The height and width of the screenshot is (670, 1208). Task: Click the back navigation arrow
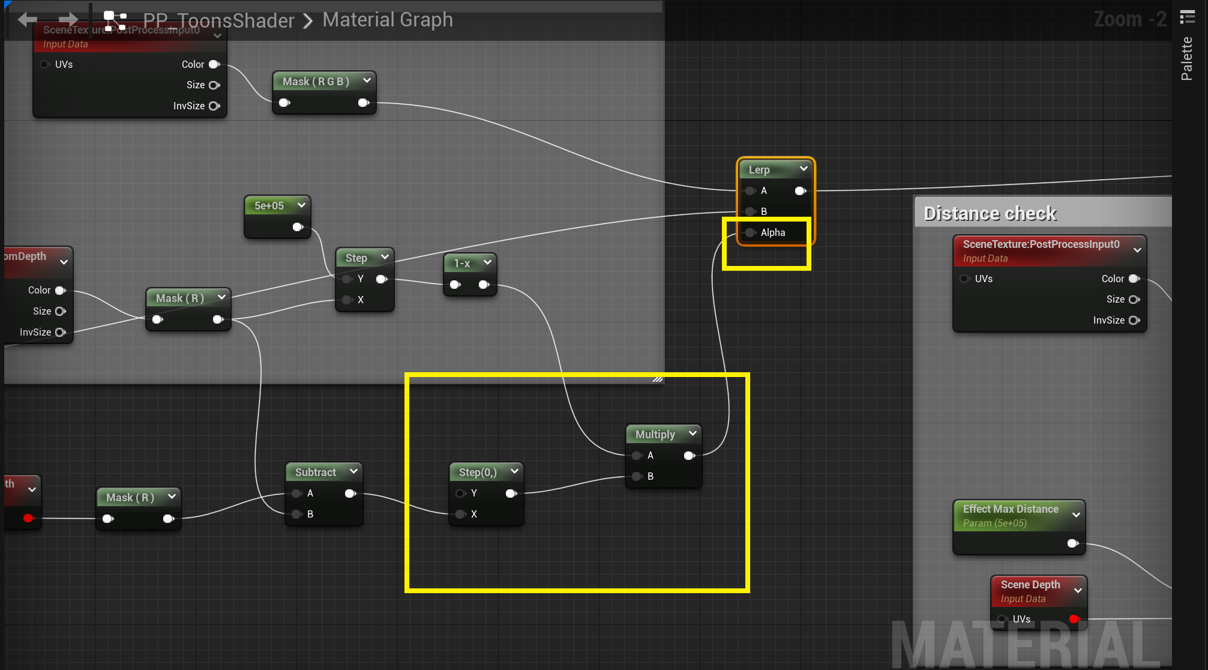tap(27, 20)
